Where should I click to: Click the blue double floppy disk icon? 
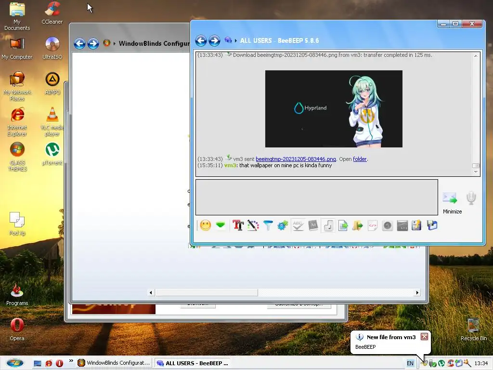432,225
